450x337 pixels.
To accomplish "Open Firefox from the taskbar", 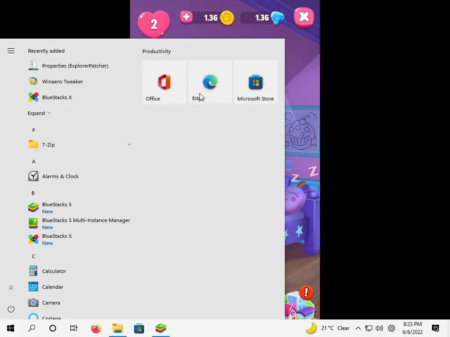I will coord(96,328).
